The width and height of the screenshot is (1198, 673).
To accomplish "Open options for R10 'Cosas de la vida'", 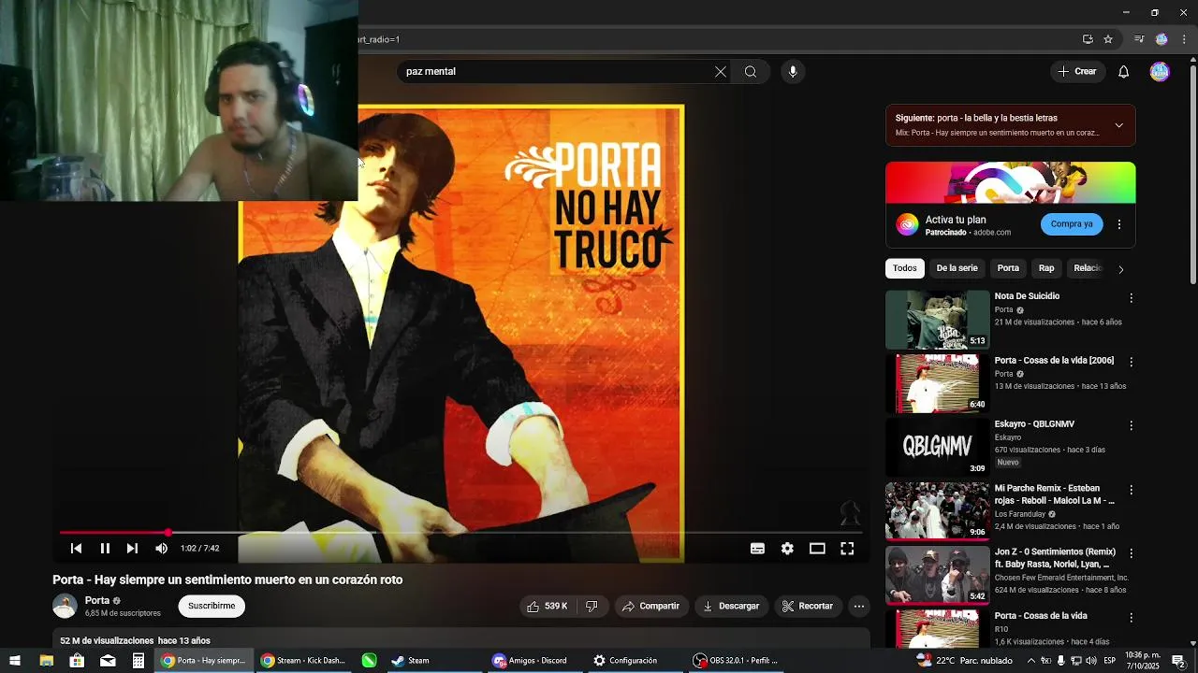I will [1132, 618].
